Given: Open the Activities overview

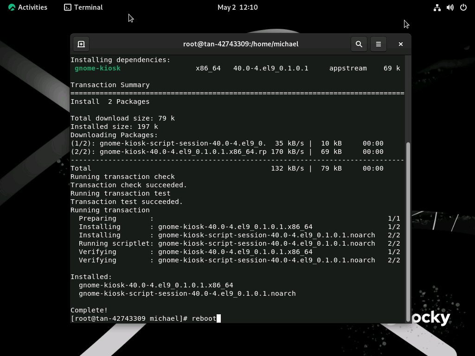Looking at the screenshot, I should coord(27,7).
